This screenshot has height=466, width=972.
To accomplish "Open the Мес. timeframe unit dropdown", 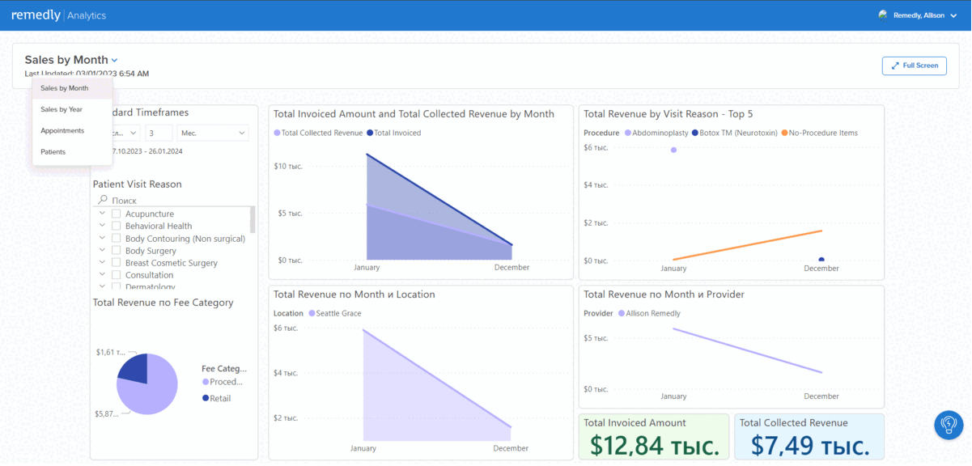I will (x=213, y=133).
